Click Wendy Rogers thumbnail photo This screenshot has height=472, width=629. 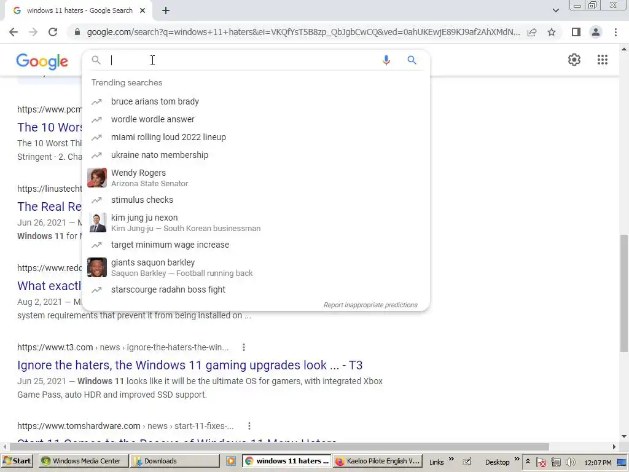coord(97,178)
